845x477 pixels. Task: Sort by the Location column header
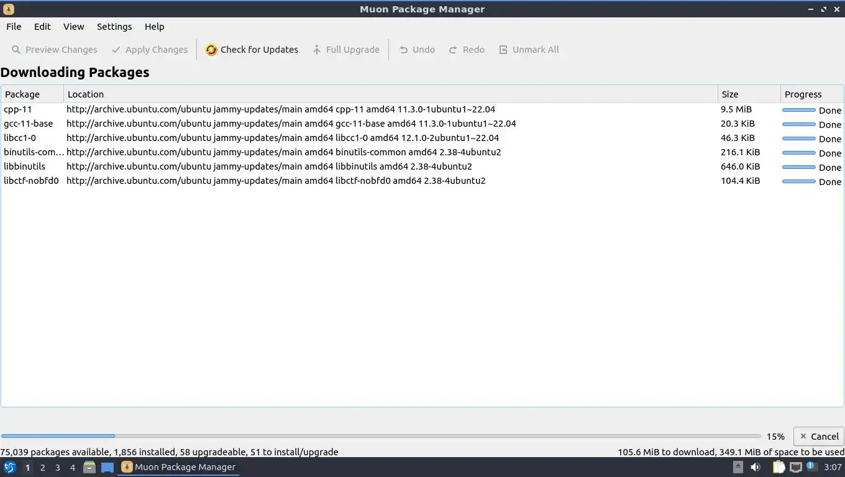390,94
